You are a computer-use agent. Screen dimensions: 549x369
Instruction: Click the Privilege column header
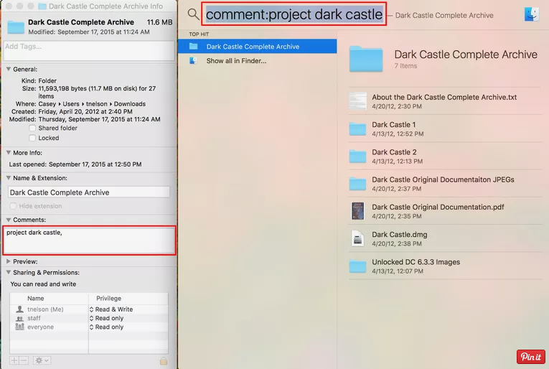(x=108, y=298)
